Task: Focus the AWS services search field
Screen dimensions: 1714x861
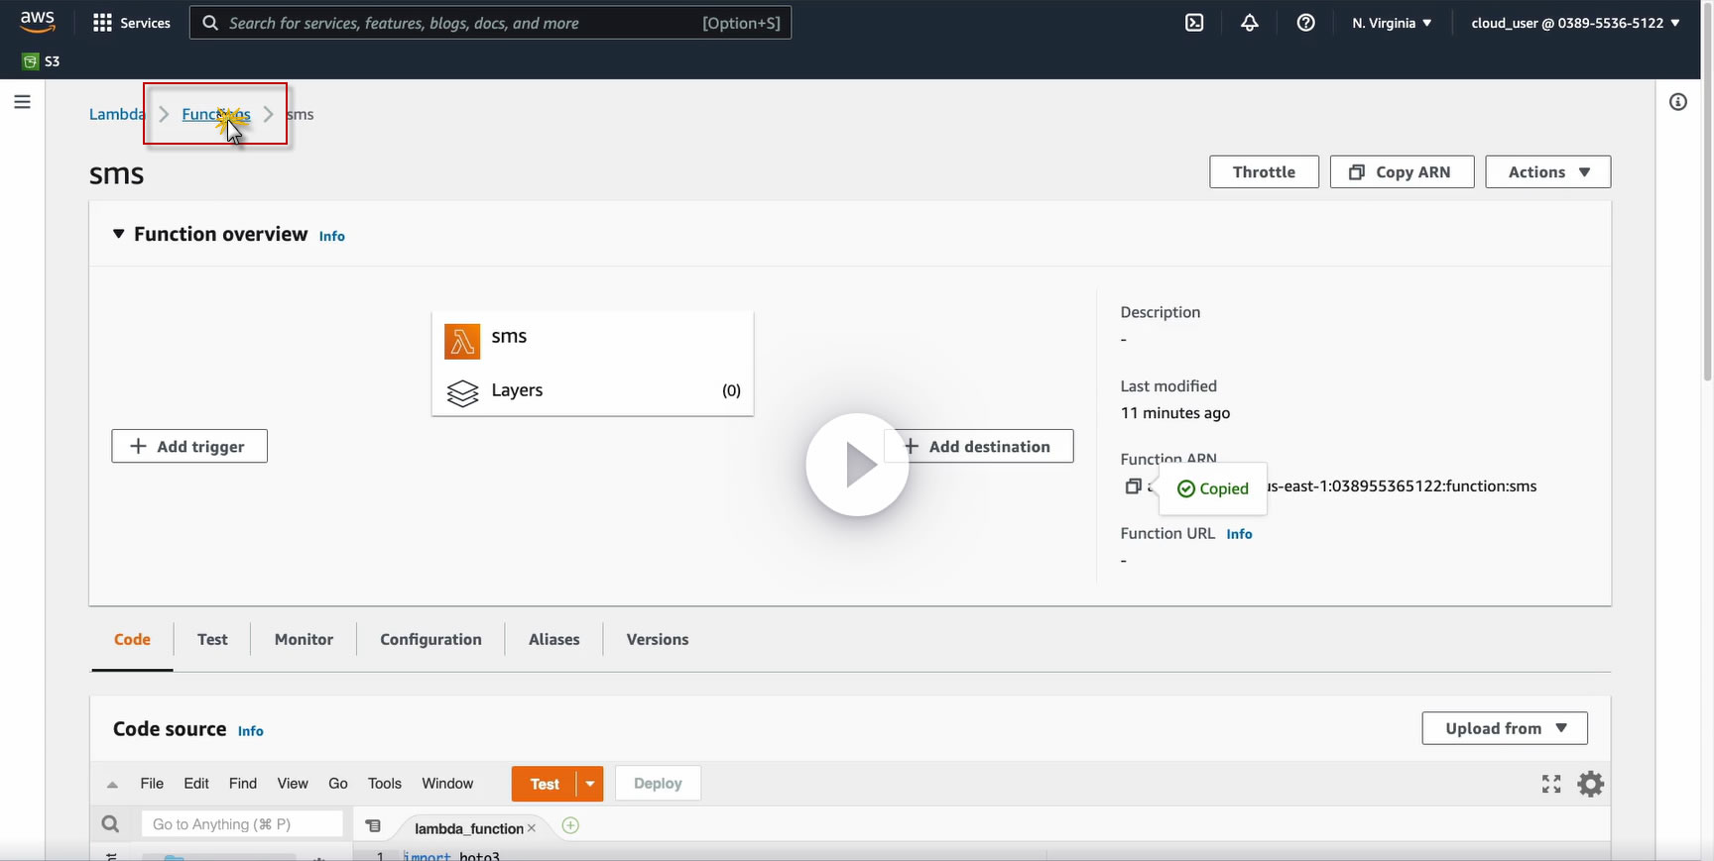Action: tap(490, 23)
